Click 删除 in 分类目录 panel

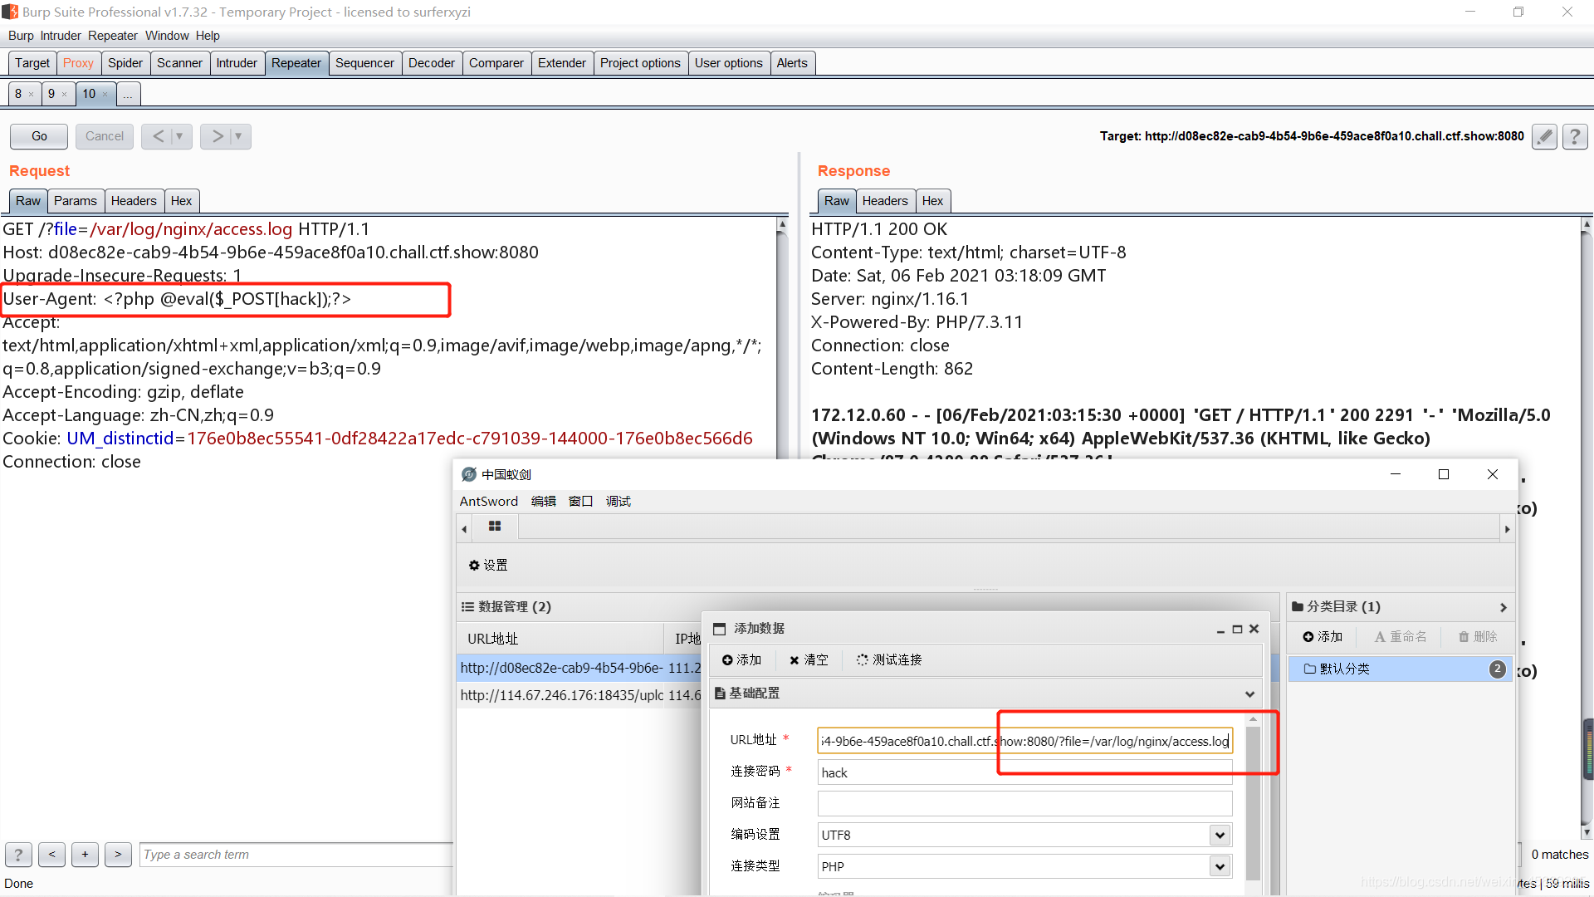coord(1479,637)
